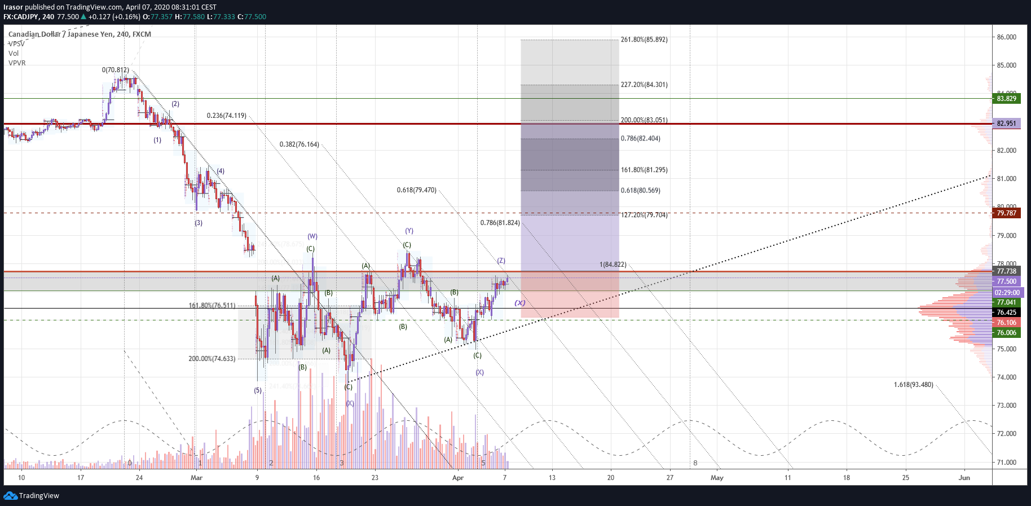Select the 200.00%(74.633) extension label
Screen dimensions: 1031x506
tap(212, 359)
